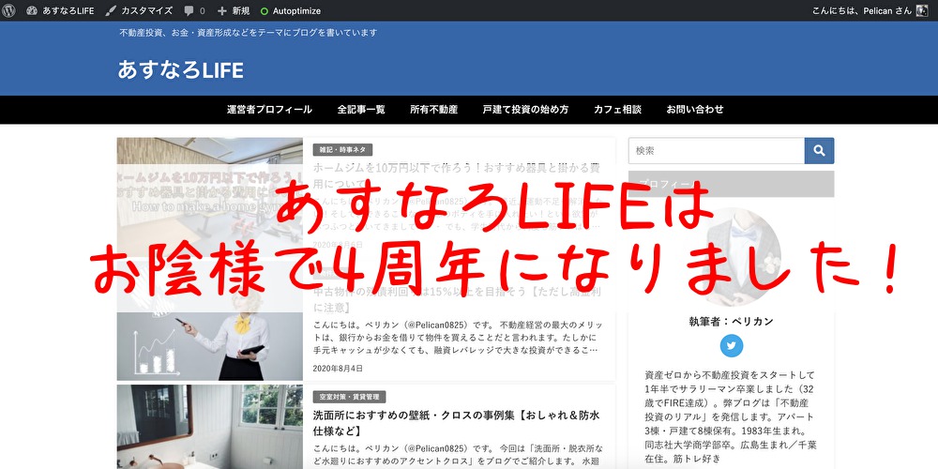
Task: Click the site tagline 不動産投資、お金・資産形成
Action: tap(249, 33)
